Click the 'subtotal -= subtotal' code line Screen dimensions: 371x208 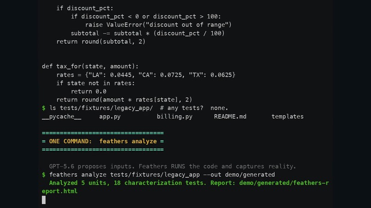pos(148,34)
